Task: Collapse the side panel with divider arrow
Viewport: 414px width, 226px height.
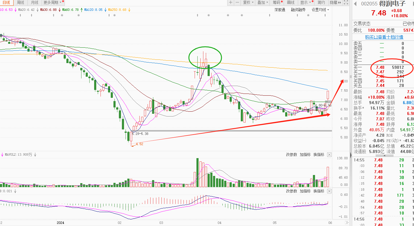Action: [351, 155]
